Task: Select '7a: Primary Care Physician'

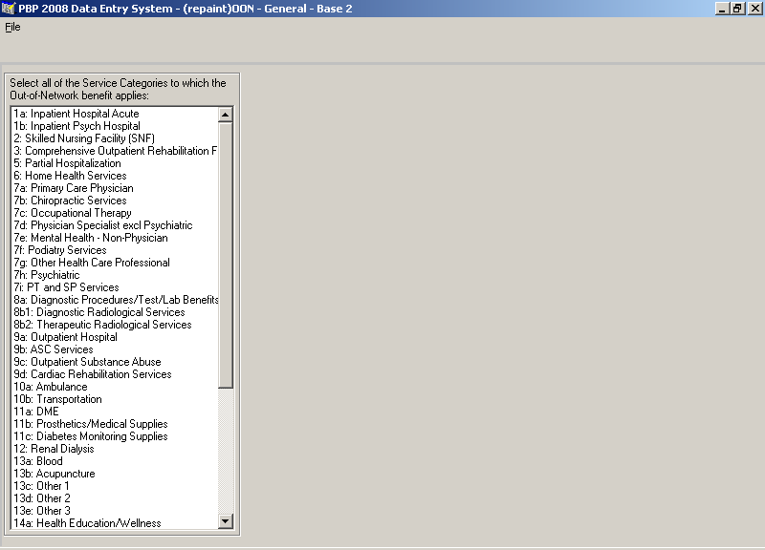Action: [115, 188]
